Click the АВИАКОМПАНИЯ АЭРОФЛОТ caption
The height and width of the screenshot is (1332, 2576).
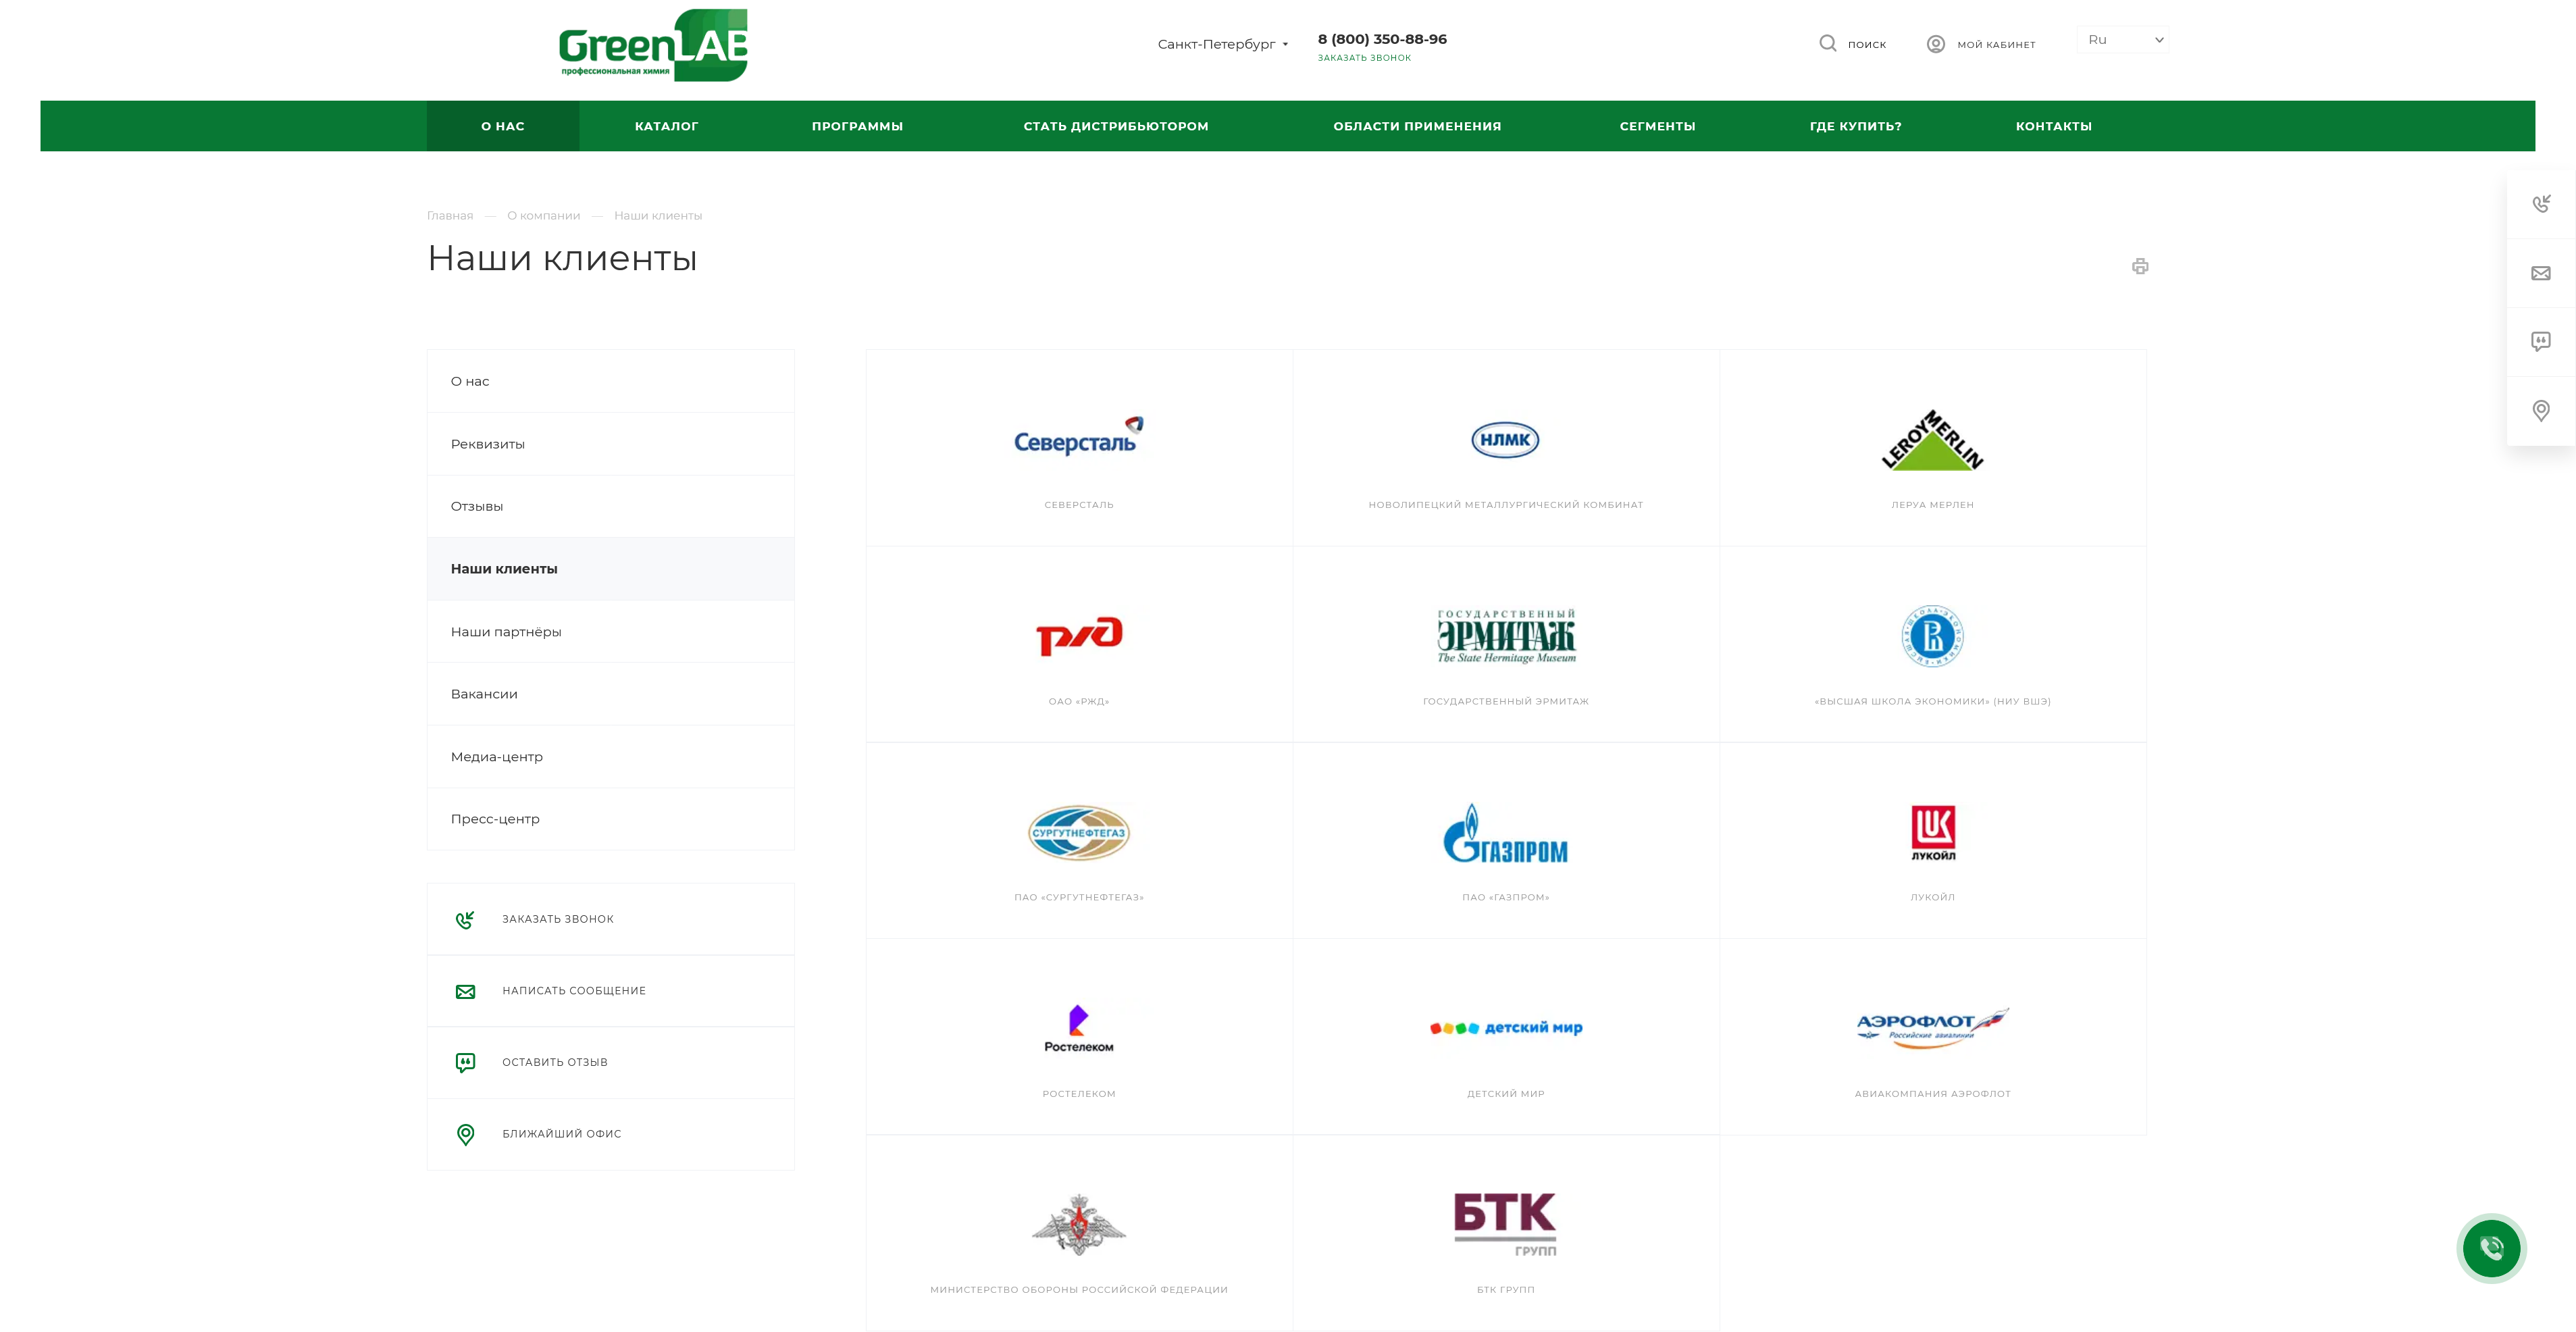(1932, 1094)
